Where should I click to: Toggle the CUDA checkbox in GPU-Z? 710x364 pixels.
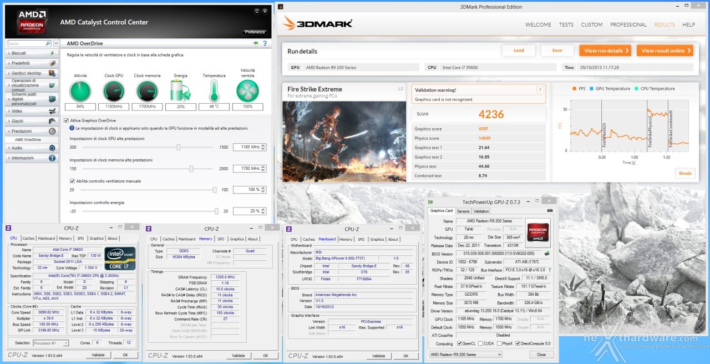pos(479,343)
